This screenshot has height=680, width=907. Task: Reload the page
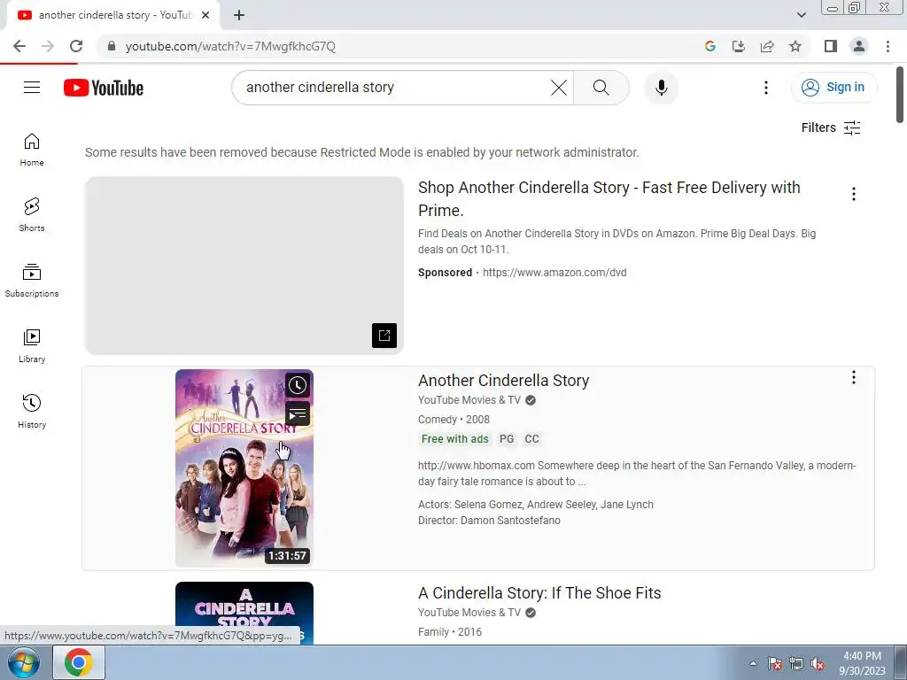click(x=76, y=46)
